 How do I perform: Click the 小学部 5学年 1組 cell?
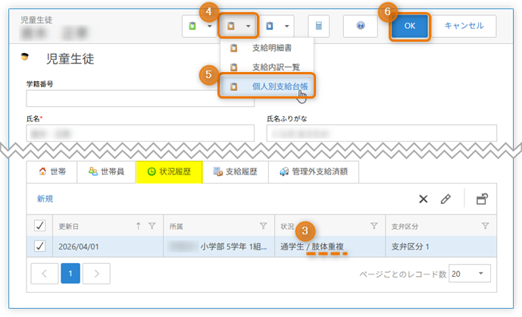(219, 246)
